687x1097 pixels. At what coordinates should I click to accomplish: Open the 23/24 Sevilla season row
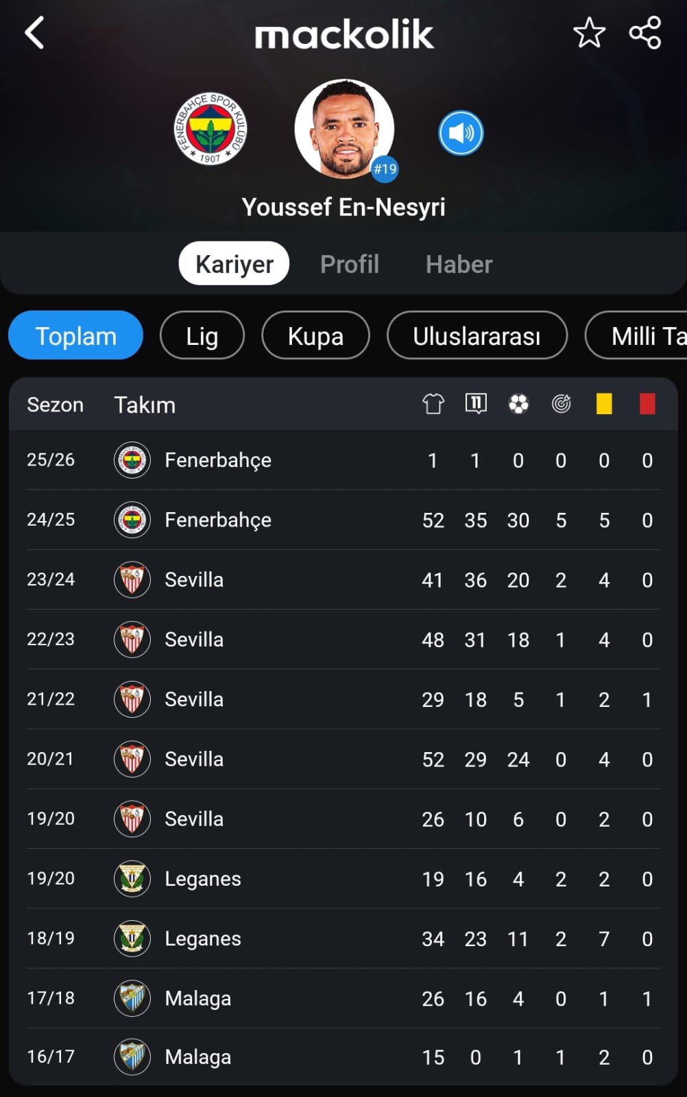343,580
